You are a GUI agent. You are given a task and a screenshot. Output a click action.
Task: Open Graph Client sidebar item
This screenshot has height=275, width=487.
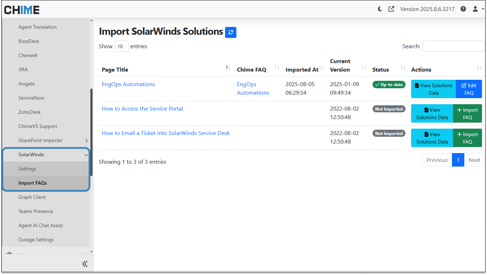pyautogui.click(x=32, y=197)
